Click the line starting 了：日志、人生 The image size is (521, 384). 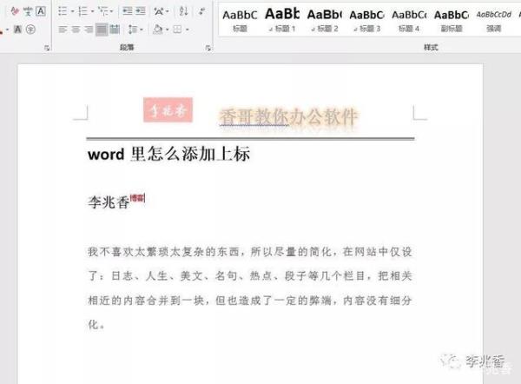coord(250,276)
